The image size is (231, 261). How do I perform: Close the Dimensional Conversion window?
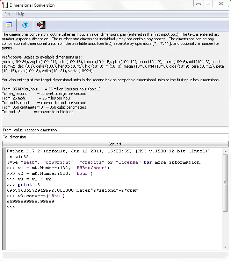(x=221, y=4)
